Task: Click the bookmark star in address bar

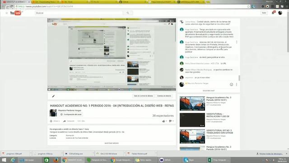Action: (x=248, y=6)
